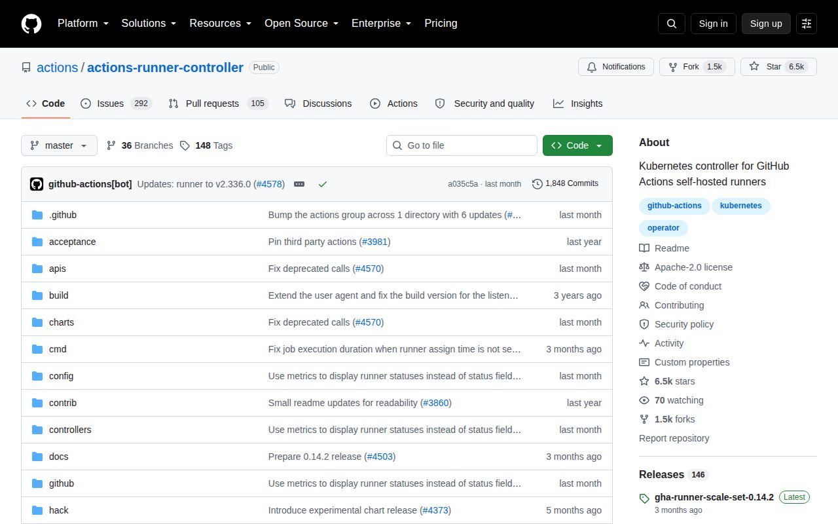Open pull request #4578 link

(x=270, y=184)
